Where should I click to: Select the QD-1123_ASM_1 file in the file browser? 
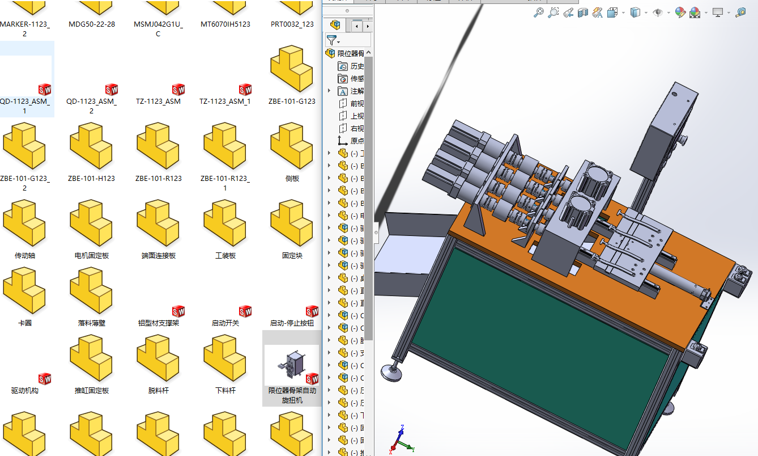pyautogui.click(x=25, y=79)
